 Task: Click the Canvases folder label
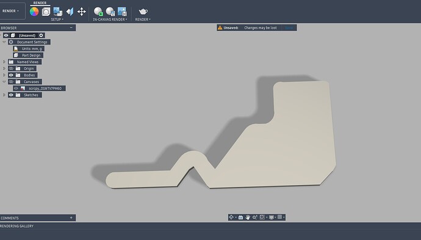tap(31, 82)
